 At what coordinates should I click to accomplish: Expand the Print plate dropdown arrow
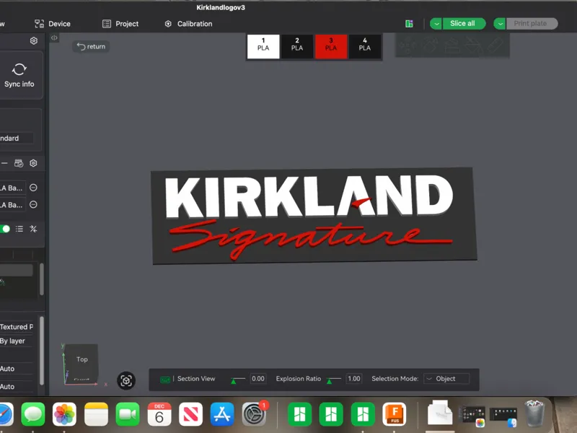point(500,24)
